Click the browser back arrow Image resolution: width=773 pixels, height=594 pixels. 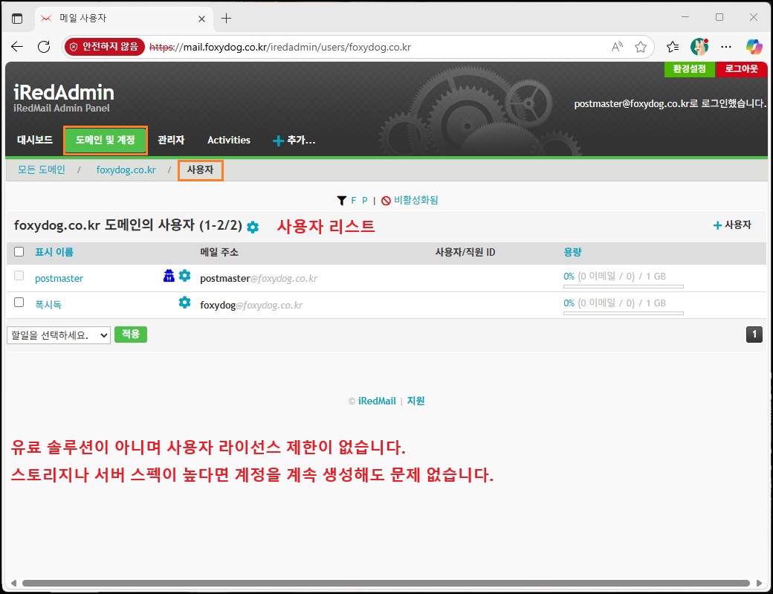(x=17, y=47)
